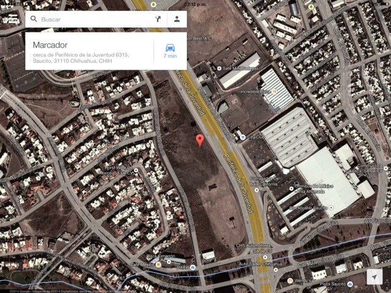Tap the 7 min driving time link
Viewport: 391px width, 293px height.
point(170,56)
